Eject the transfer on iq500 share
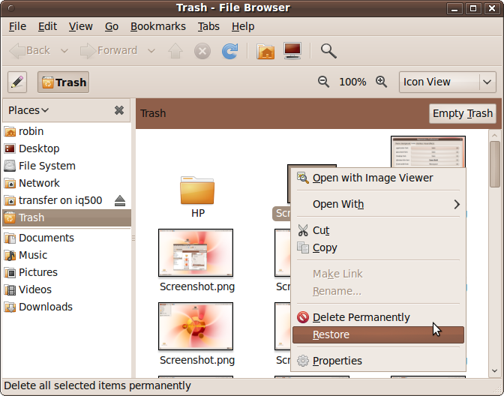 (120, 200)
